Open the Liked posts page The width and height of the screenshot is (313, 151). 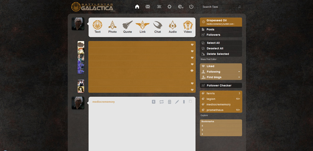click(221, 66)
